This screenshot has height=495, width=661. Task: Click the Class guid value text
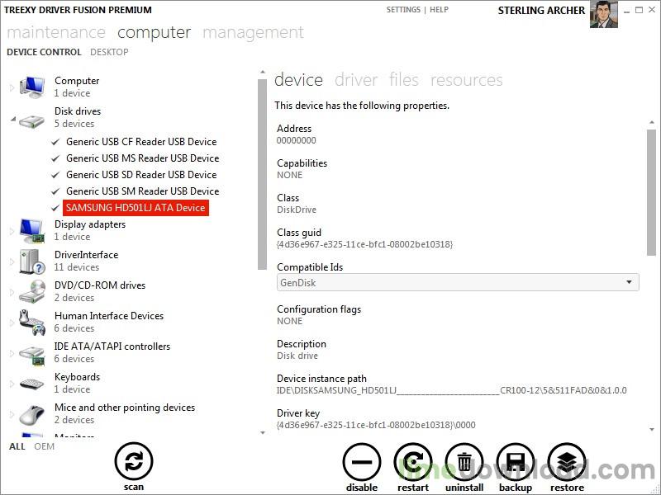point(364,244)
